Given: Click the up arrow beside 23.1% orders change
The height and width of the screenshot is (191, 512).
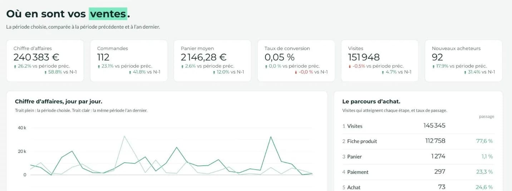Looking at the screenshot, I should [x=98, y=67].
